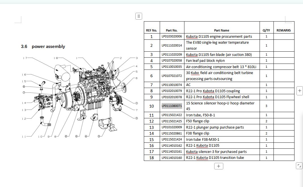Click the empty REMARKS cell in row 1

284,37
